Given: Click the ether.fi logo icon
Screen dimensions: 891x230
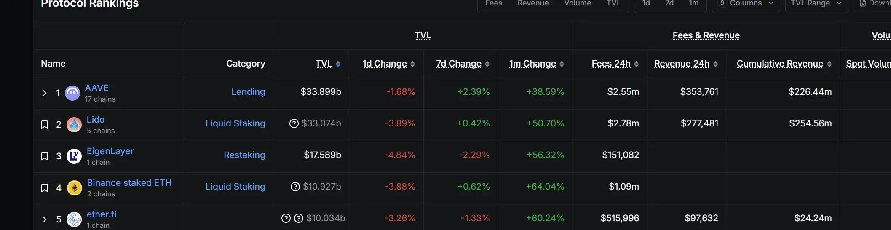Looking at the screenshot, I should (x=74, y=219).
